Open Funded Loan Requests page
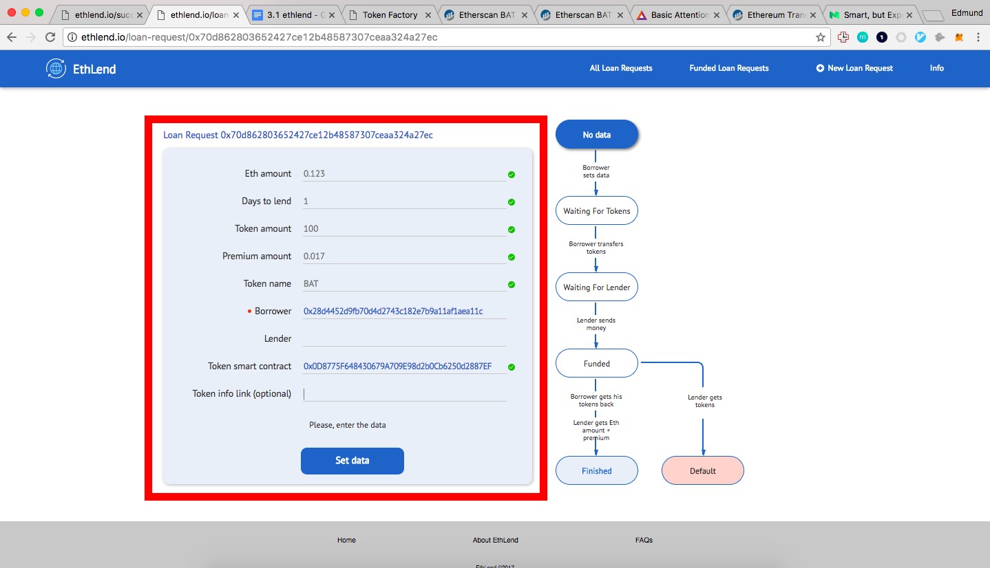This screenshot has width=990, height=568. click(x=729, y=68)
